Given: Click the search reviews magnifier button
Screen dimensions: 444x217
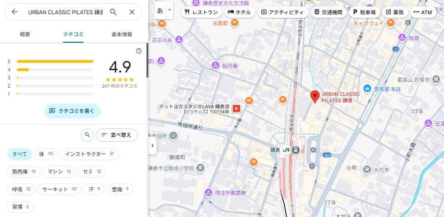Looking at the screenshot, I should click(x=87, y=134).
